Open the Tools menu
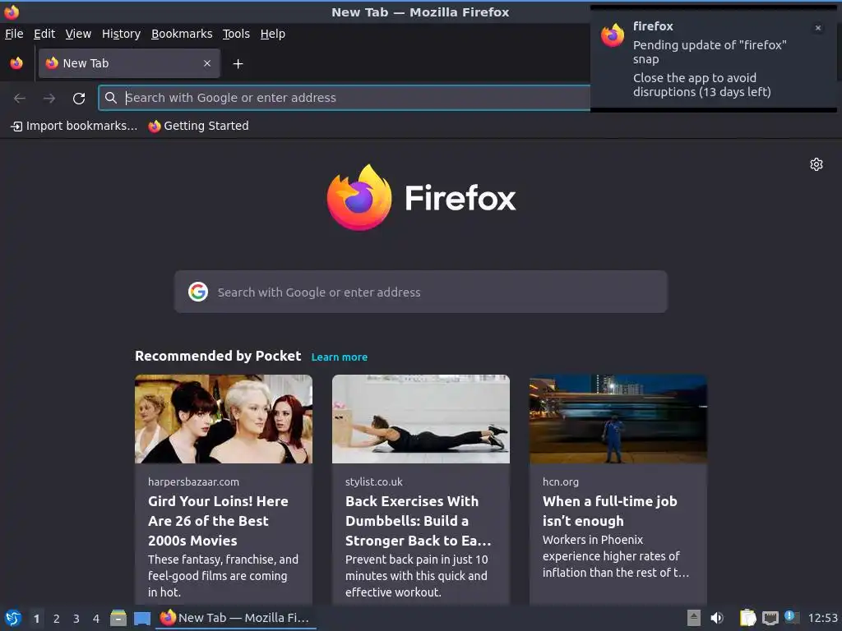Image resolution: width=842 pixels, height=631 pixels. click(236, 34)
